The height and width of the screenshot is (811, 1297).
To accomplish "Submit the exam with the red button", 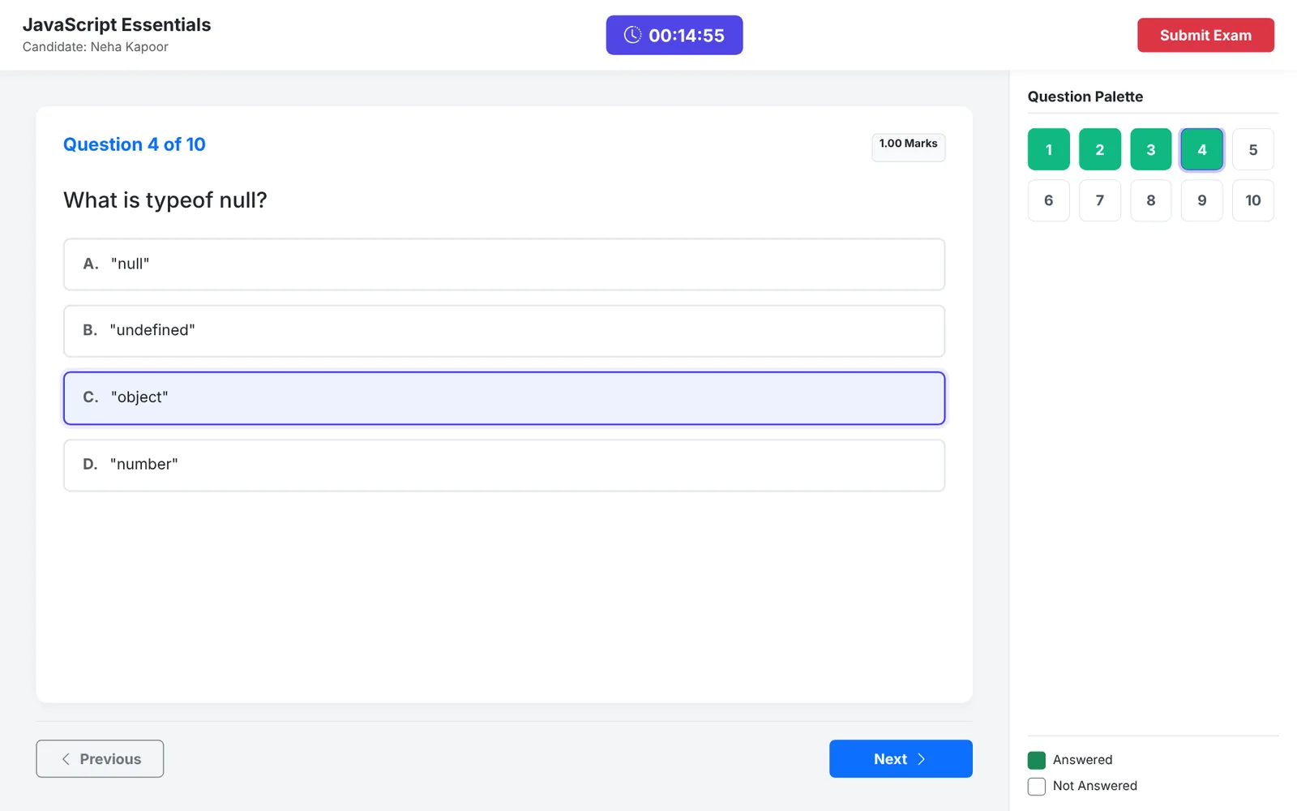I will click(x=1205, y=35).
